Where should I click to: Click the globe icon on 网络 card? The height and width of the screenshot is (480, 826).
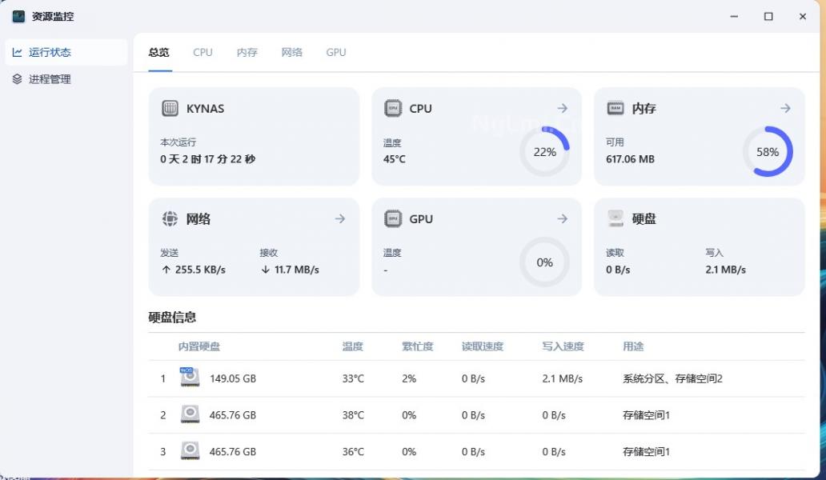tap(170, 218)
